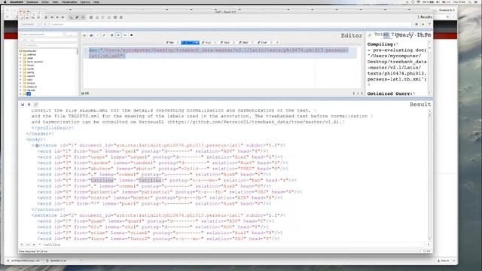Expand the emacs.d folder in project tree
This screenshot has height=271, width=482.
(21, 87)
